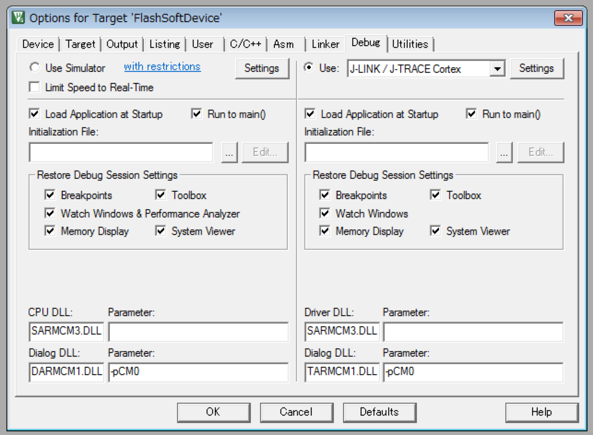Click the Keil uVision title bar icon
The height and width of the screenshot is (435, 593).
coord(18,18)
